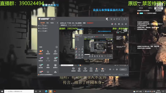Open the message icon in the title bar
Image resolution: width=166 pixels, height=93 pixels.
[x=111, y=19]
